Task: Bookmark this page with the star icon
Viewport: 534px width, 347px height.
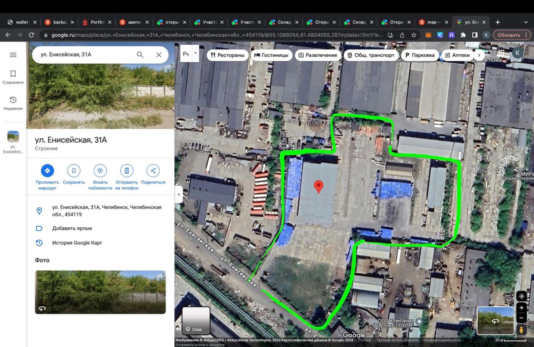Action: coord(414,35)
